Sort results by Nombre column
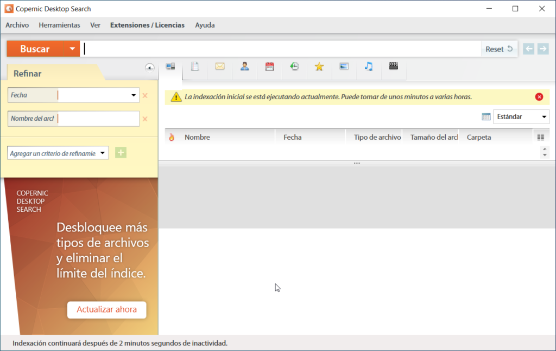The image size is (556, 351). coord(197,137)
